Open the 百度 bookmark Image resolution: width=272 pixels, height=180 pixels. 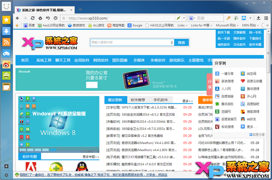click(29, 25)
